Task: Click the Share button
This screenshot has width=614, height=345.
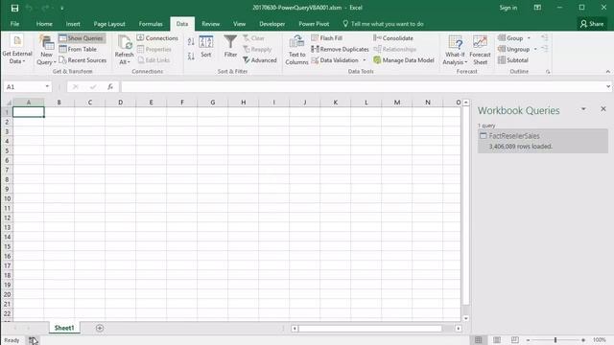Action: coord(592,24)
